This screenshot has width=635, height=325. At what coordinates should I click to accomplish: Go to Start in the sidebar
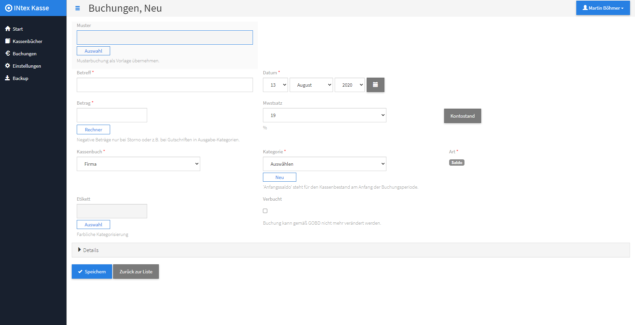tap(18, 29)
